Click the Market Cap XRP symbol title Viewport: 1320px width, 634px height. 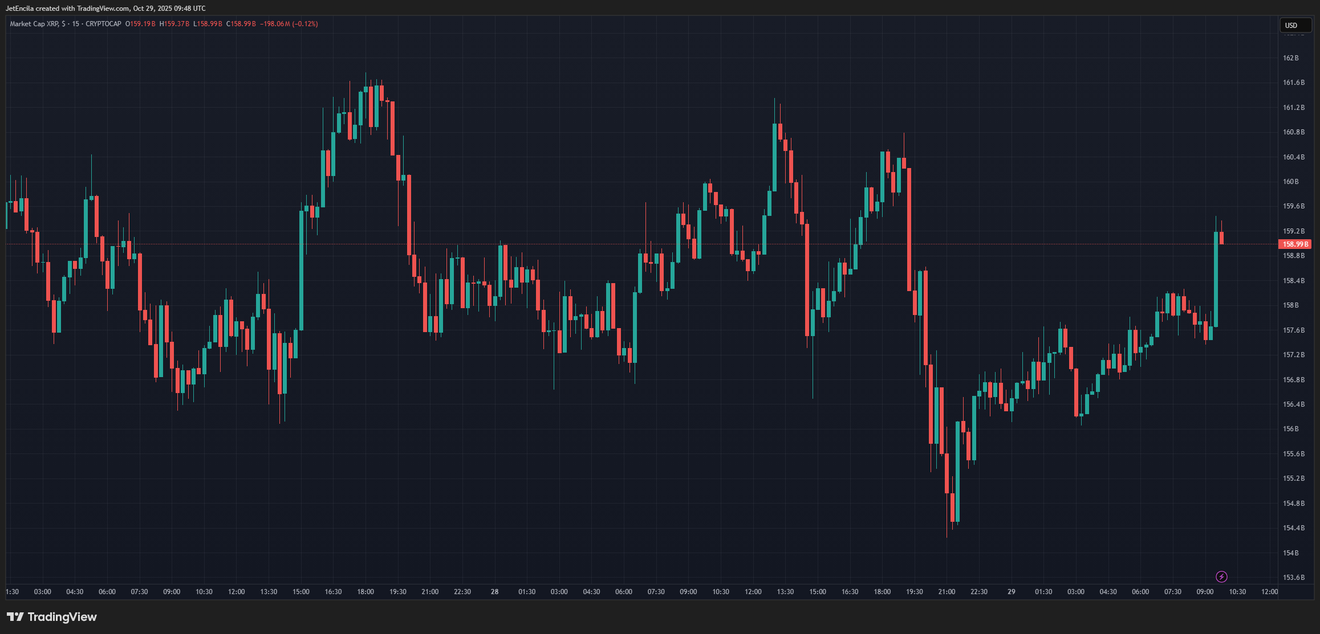pos(34,24)
